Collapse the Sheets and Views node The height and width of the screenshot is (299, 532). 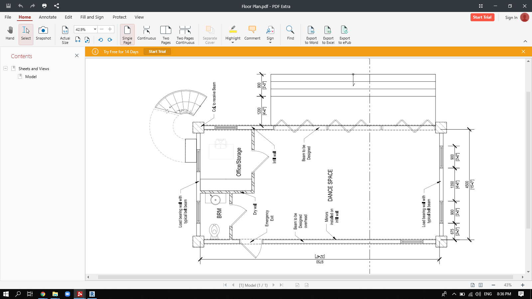click(5, 68)
